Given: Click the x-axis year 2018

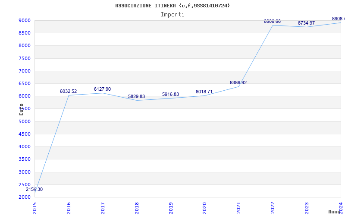Looking at the screenshot, I should (x=137, y=208).
